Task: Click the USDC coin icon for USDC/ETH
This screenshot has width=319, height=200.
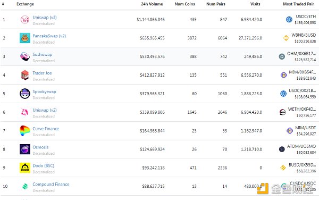Action: coord(289,20)
